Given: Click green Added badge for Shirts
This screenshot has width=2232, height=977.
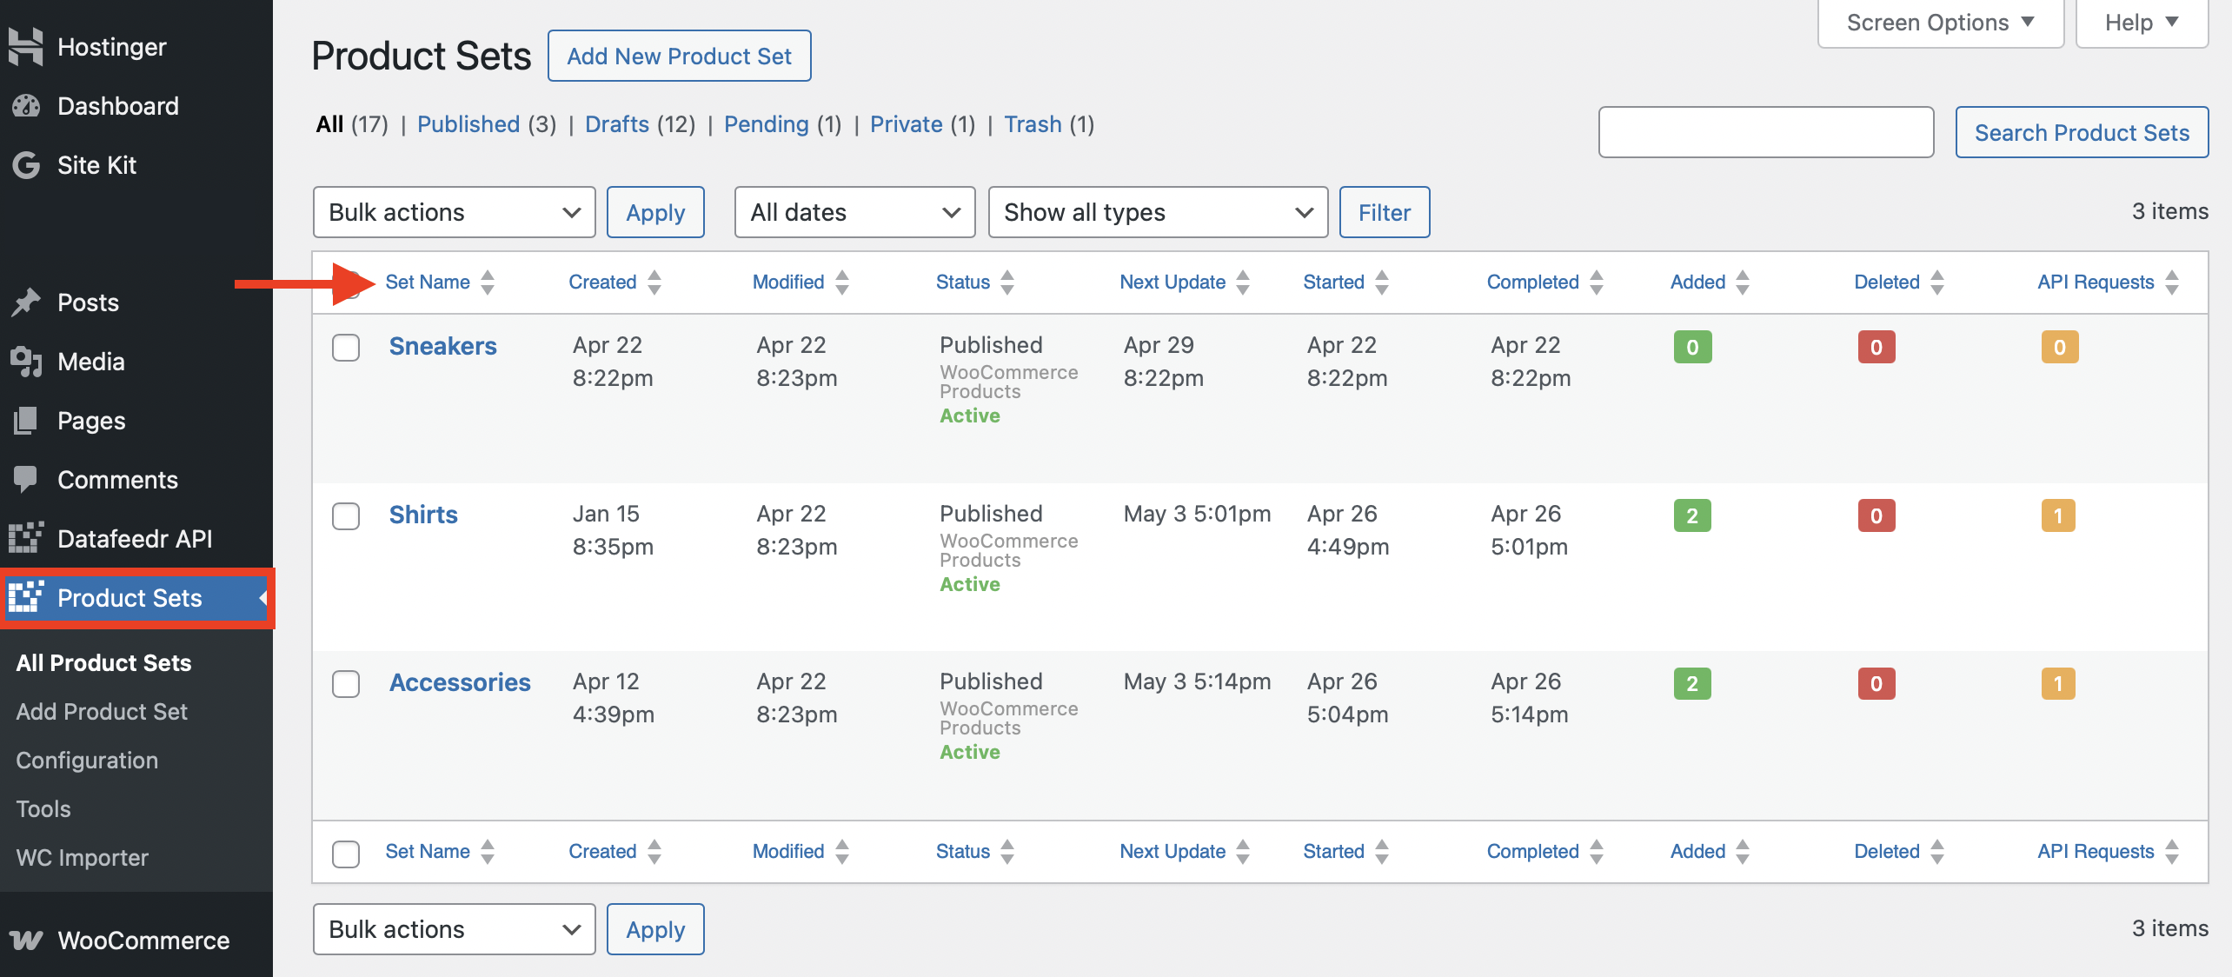Looking at the screenshot, I should point(1692,515).
